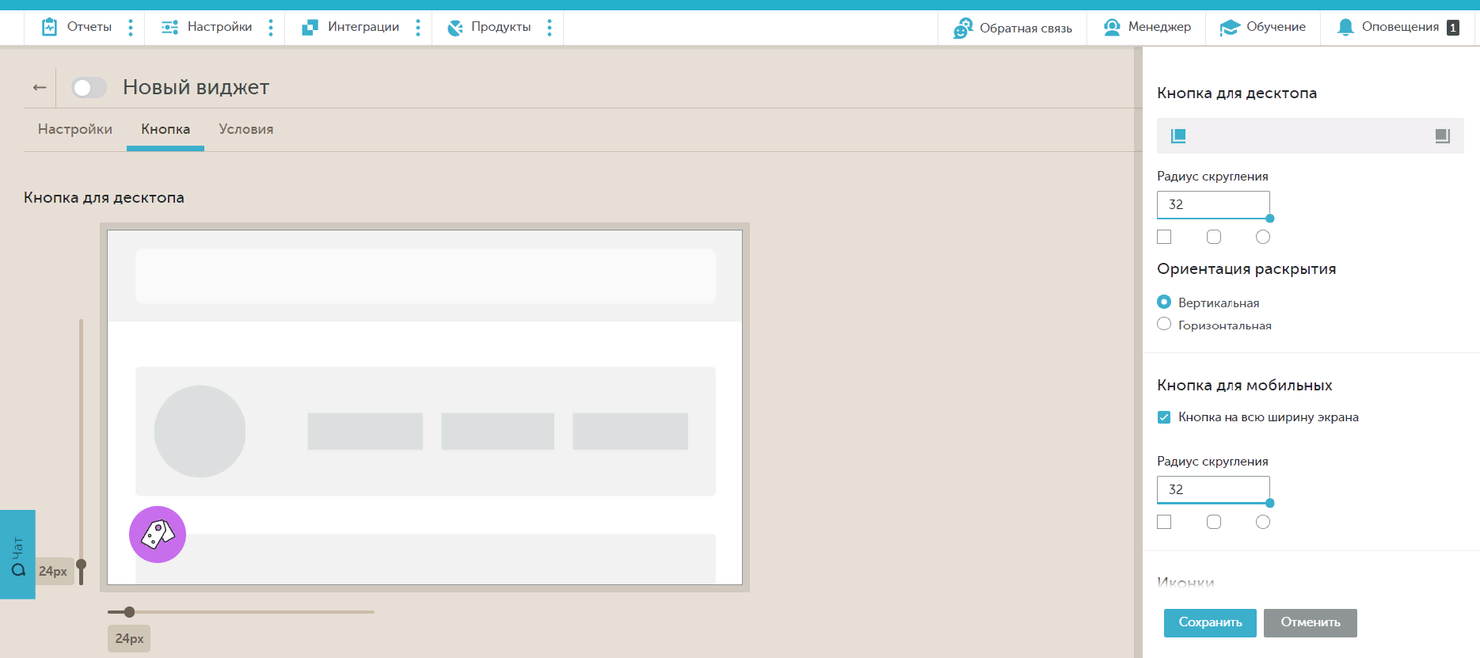Open notifications bell icon

[1345, 27]
